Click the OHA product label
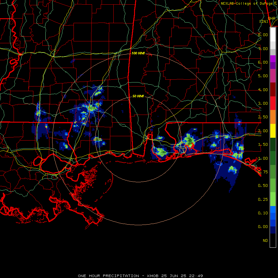The width and height of the screenshot is (278, 278). [271, 18]
